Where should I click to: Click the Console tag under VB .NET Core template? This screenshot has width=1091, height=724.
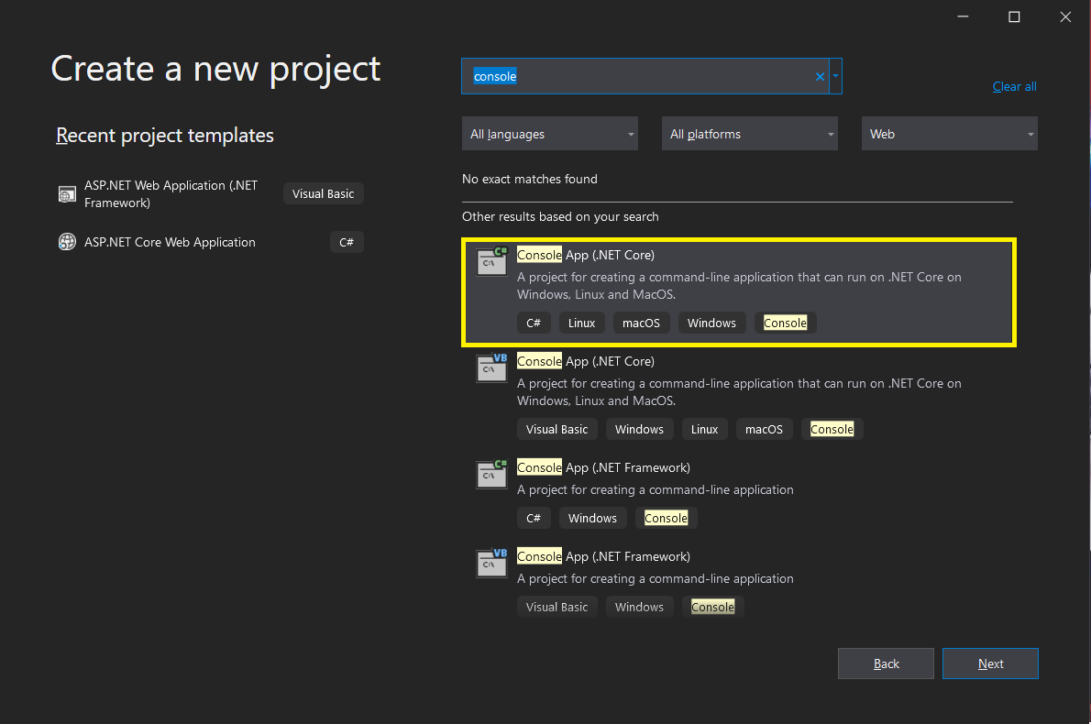click(x=832, y=429)
